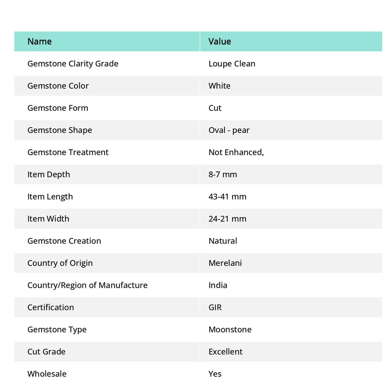This screenshot has width=391, height=391.
Task: Click the Name column header
Action: [40, 41]
